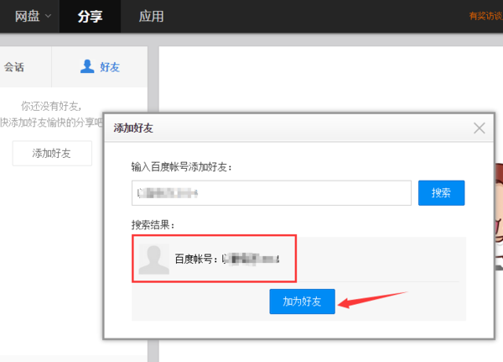The width and height of the screenshot is (503, 362).
Task: Click the 搜索结果 label
Action: [153, 225]
